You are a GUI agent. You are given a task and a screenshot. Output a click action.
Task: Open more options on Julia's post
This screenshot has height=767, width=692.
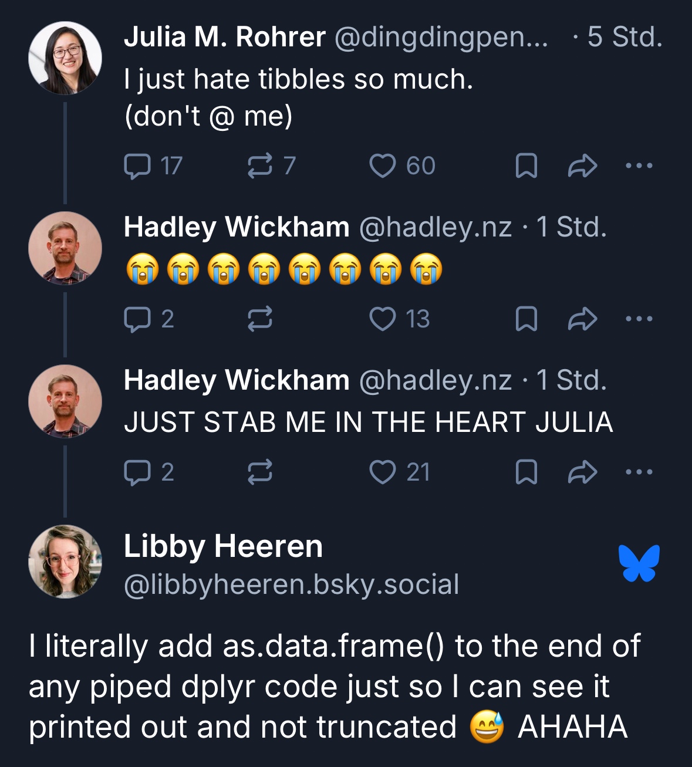639,166
